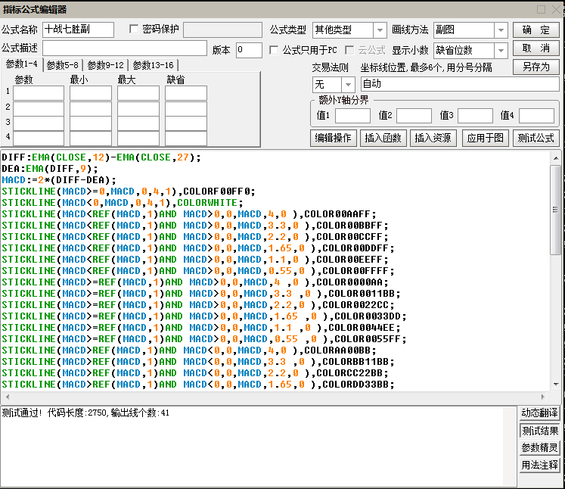Click the code editor vertical scrollbar thumb
The height and width of the screenshot is (489, 565).
(x=556, y=210)
